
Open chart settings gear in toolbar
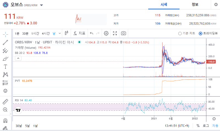pyautogui.click(x=106, y=33)
